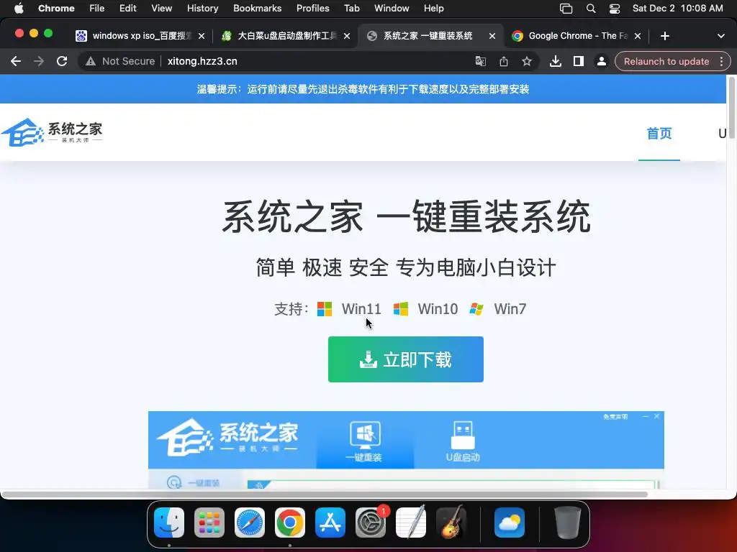Screen dimensions: 737x552
Task: Open App Store from the Dock
Action: coord(330,523)
